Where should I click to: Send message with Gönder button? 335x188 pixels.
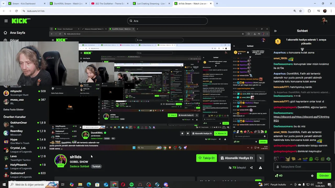click(324, 175)
